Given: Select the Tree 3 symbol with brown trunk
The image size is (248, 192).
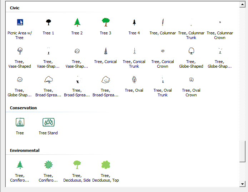Looking at the screenshot, I should [106, 22].
